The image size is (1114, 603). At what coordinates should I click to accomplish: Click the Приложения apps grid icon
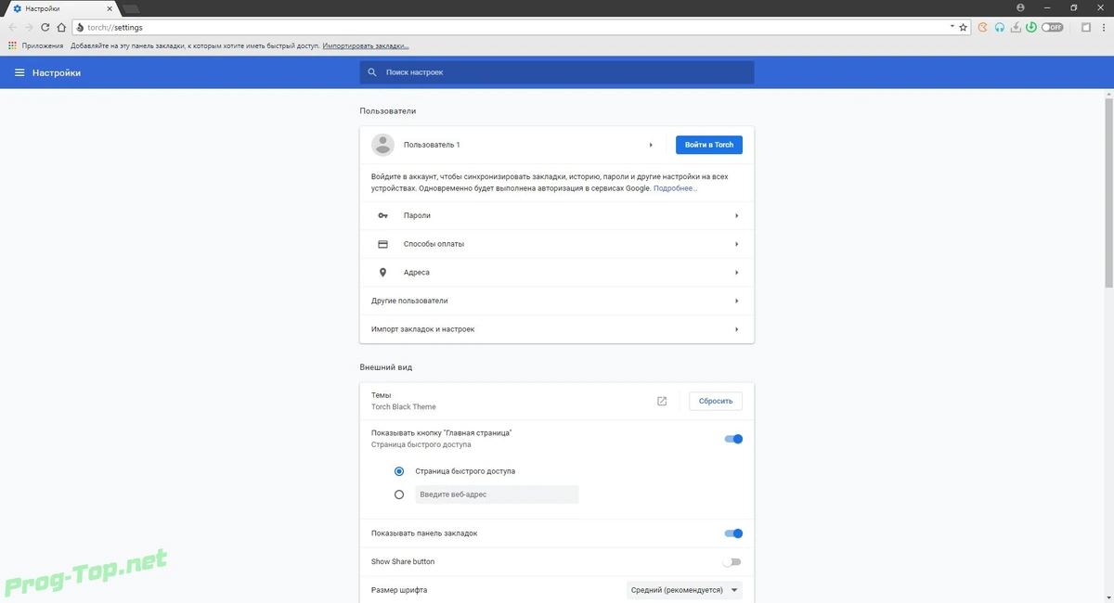(x=13, y=45)
